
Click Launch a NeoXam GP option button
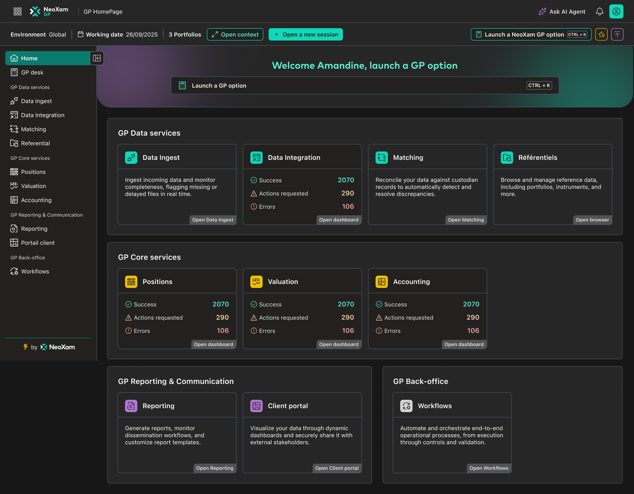click(x=531, y=34)
